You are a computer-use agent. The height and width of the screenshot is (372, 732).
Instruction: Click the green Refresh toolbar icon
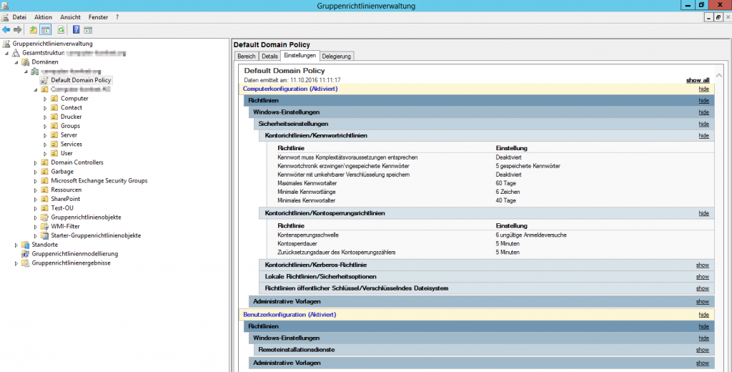[x=61, y=30]
